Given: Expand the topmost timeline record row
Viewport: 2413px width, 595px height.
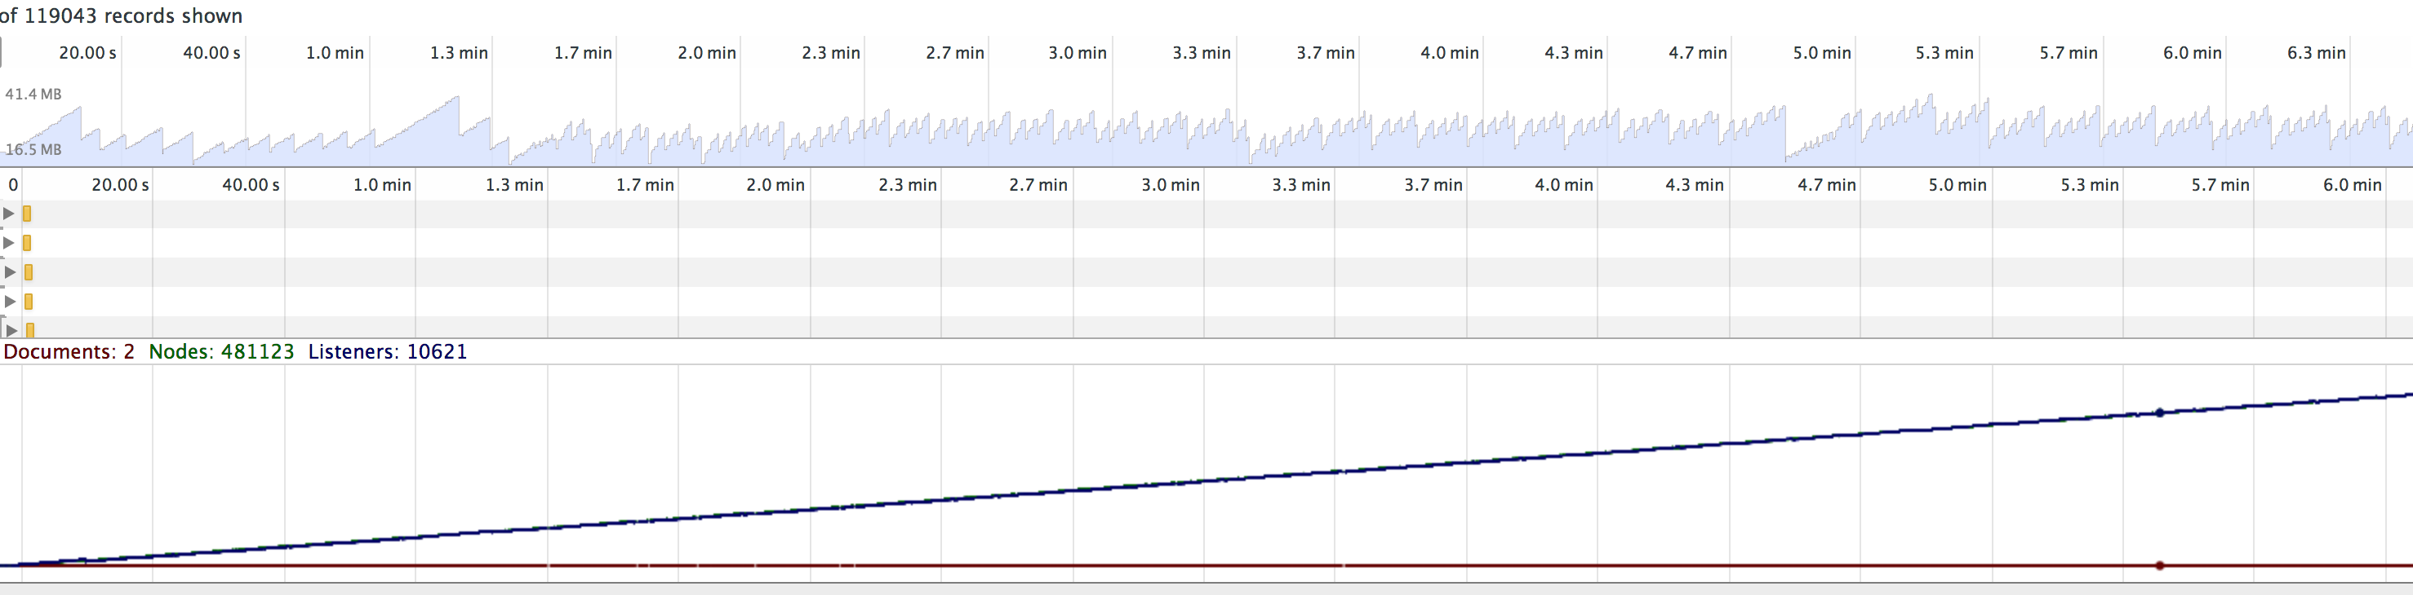Looking at the screenshot, I should pos(8,214).
